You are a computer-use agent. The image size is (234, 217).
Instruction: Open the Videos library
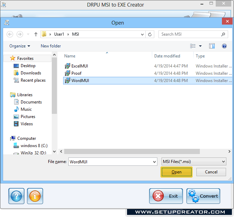pos(27,124)
